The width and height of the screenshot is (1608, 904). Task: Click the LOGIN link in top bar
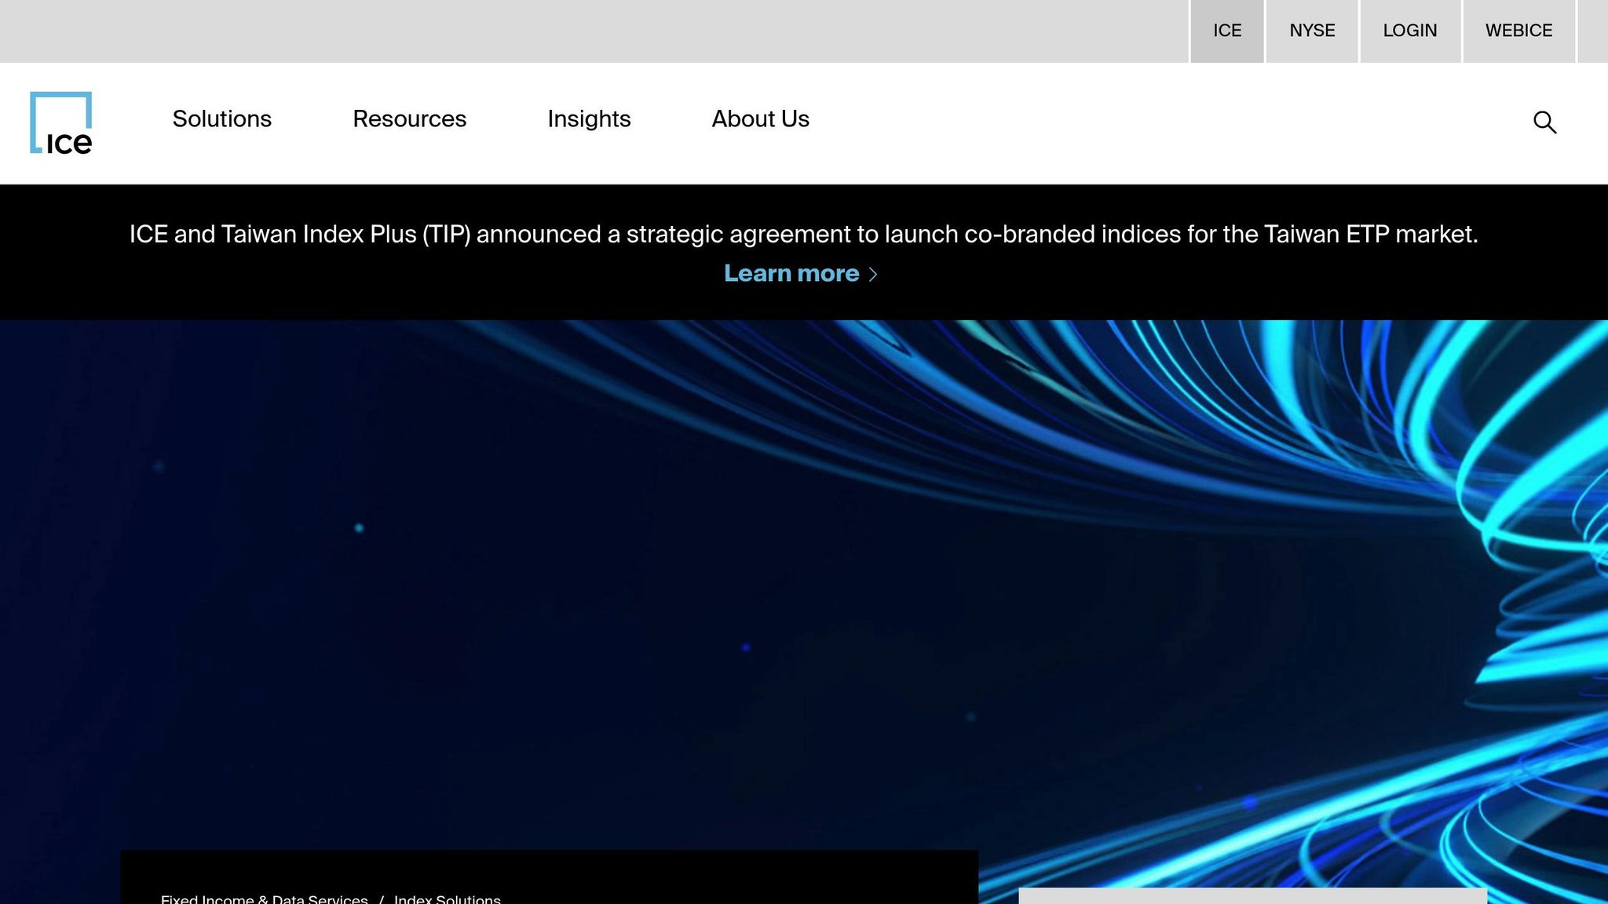[1410, 31]
